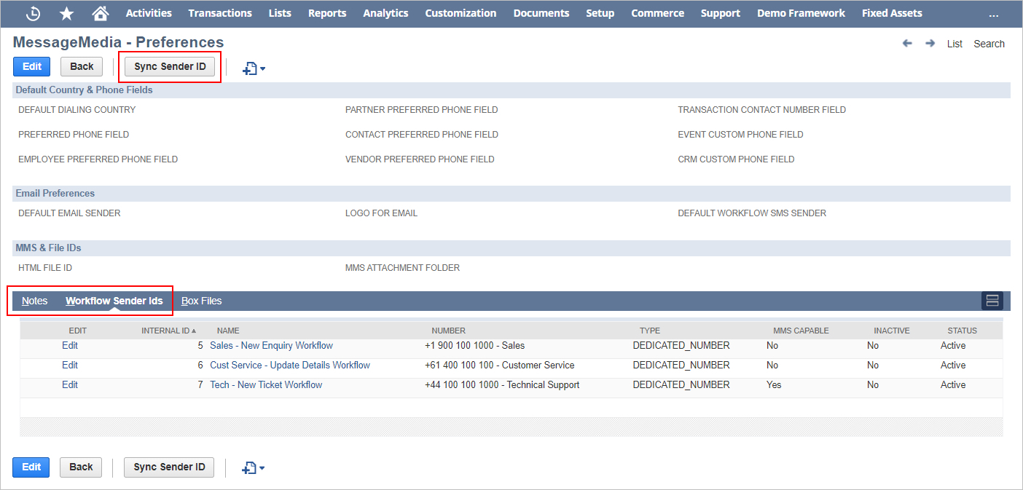This screenshot has width=1023, height=490.
Task: Click Edit for Sales - New Enquiry Workflow
Action: coord(70,345)
